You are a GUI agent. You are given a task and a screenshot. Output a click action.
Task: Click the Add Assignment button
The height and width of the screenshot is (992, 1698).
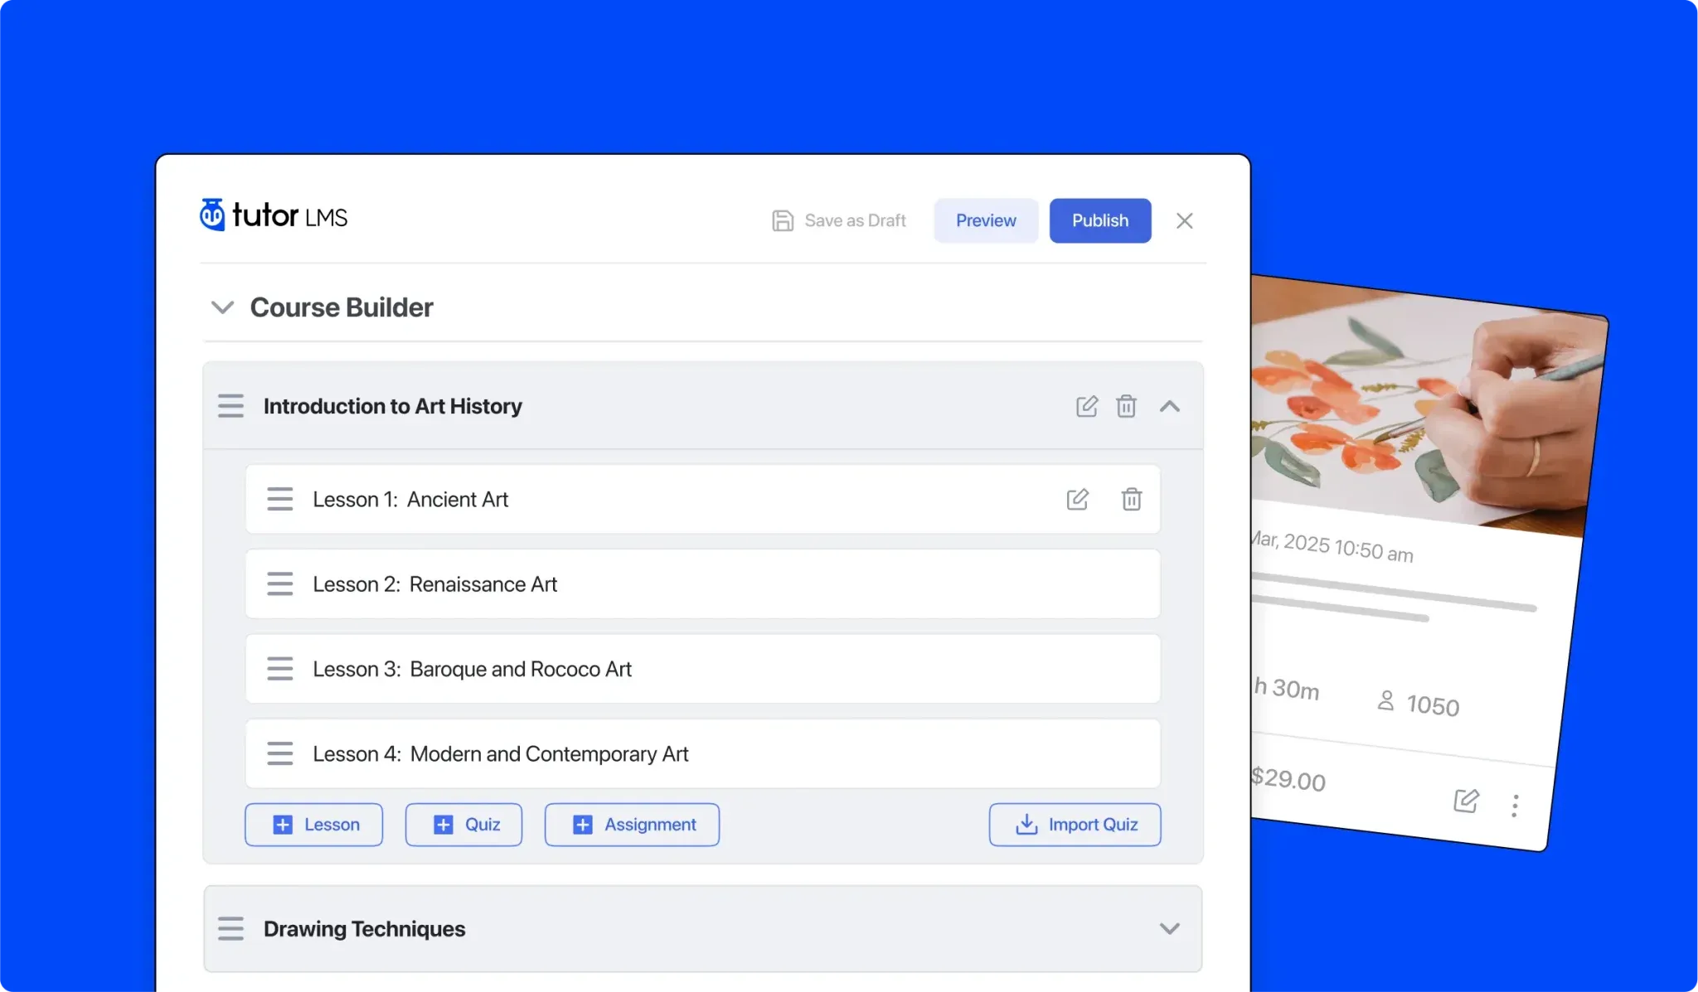point(632,823)
